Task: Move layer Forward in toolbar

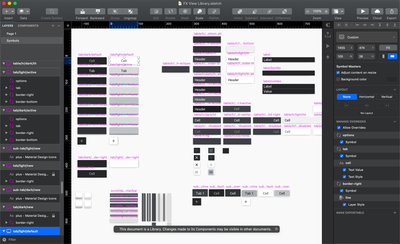Action: coord(82,11)
